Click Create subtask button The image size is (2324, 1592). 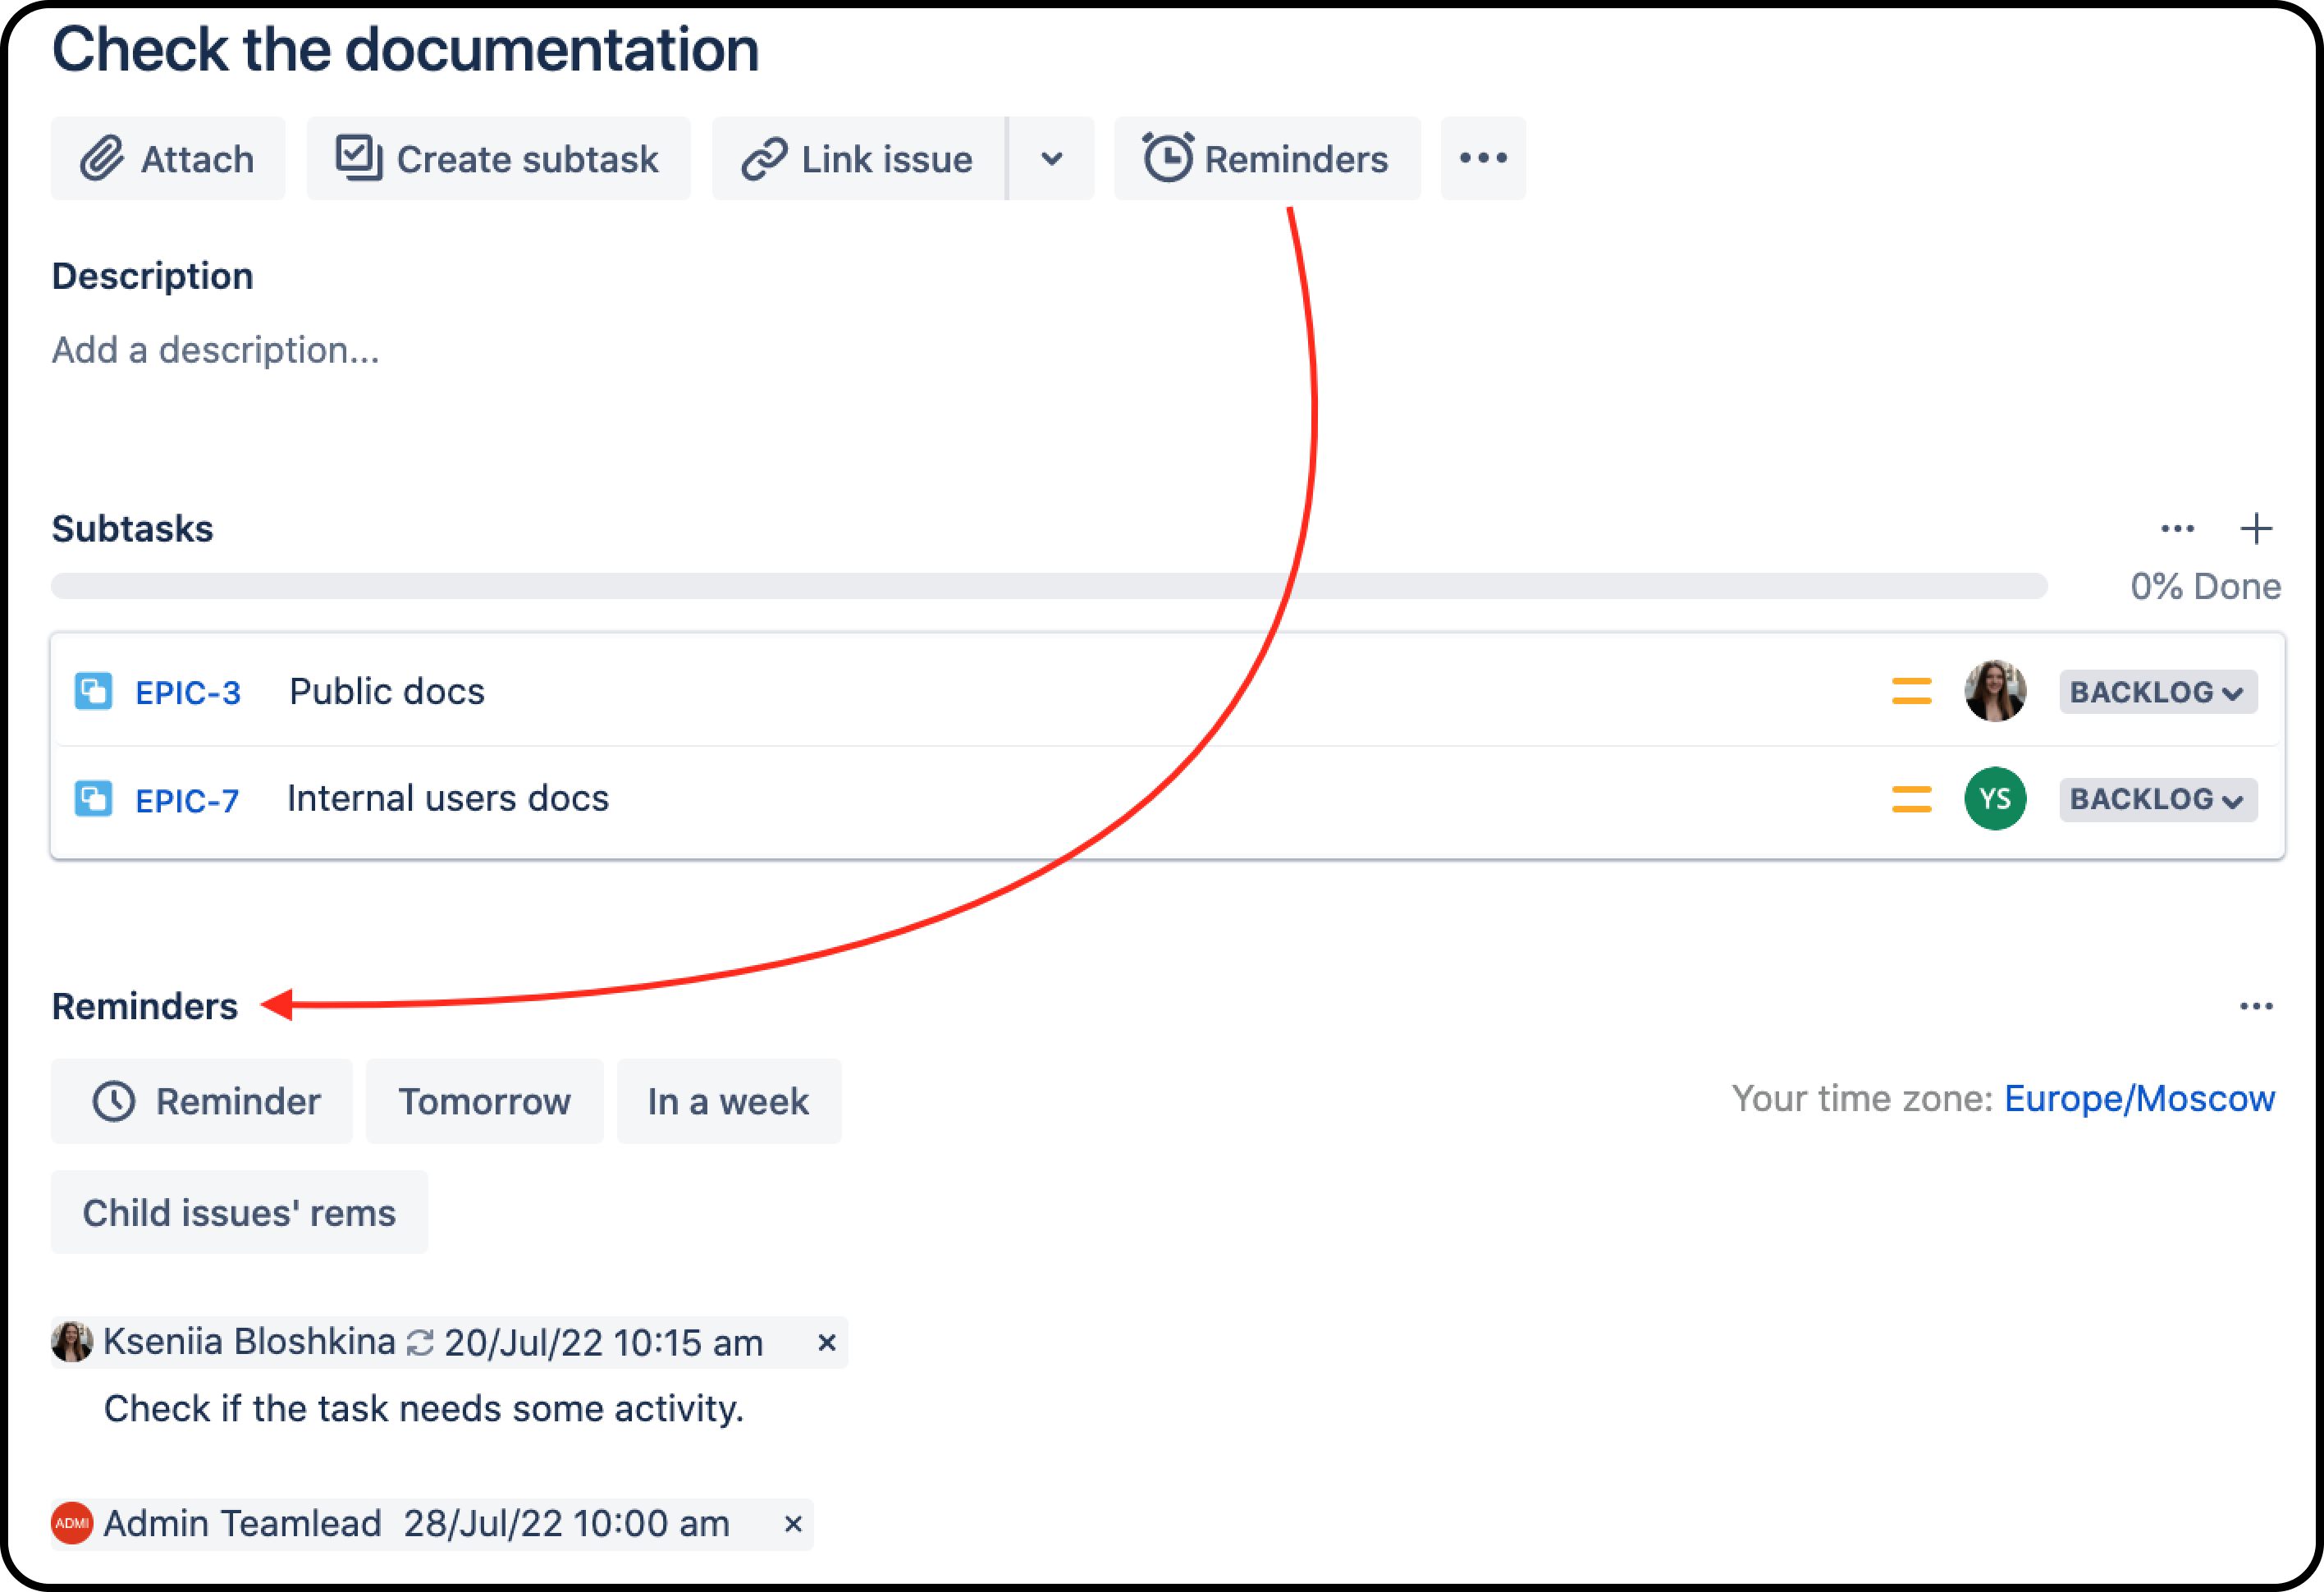pos(498,159)
